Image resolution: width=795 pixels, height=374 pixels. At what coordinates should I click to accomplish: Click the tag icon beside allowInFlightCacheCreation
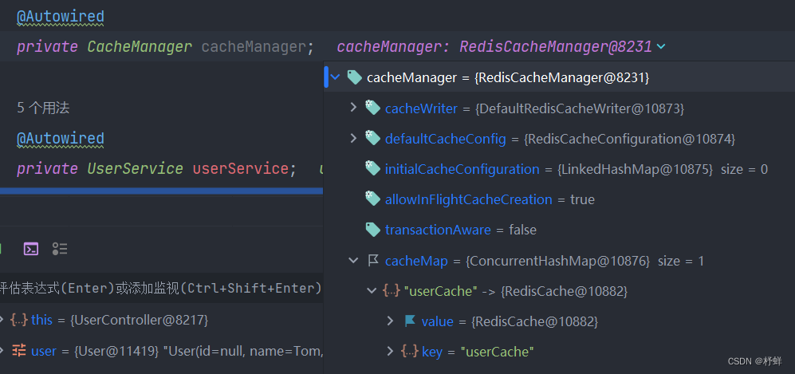372,199
